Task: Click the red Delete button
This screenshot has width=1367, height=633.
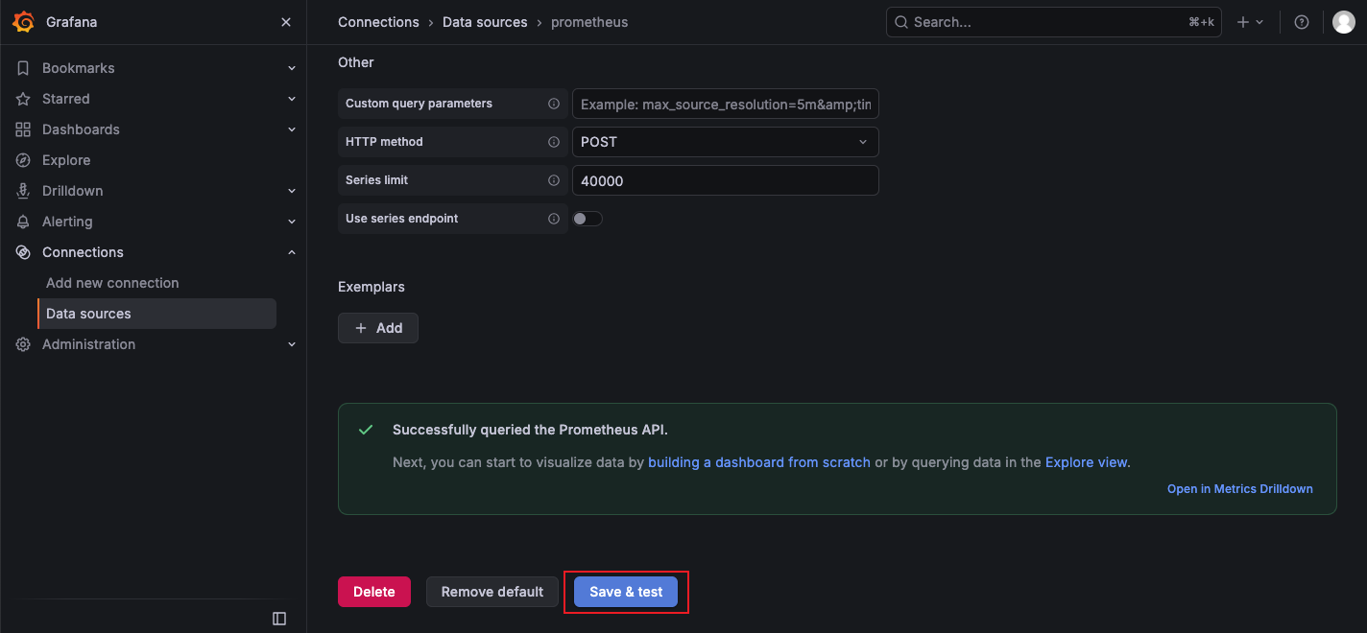Action: tap(374, 592)
